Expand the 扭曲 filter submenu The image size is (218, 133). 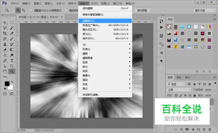pos(105,62)
